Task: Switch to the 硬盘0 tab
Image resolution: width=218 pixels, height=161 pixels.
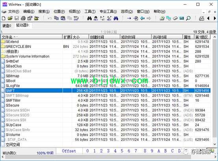Action: pos(7,26)
